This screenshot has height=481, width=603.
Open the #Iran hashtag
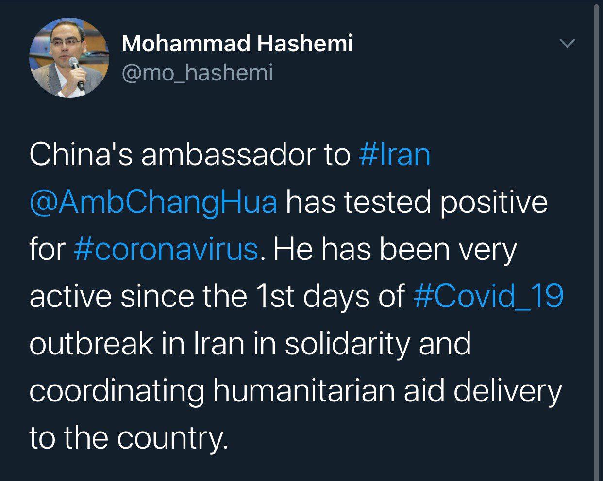click(394, 156)
